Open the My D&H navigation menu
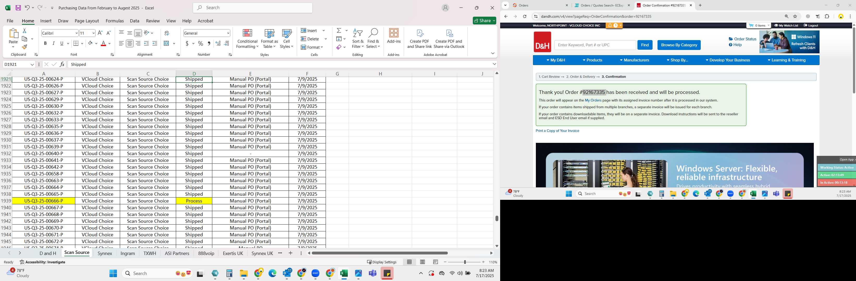Viewport: 856px width, 281px height. tap(556, 60)
